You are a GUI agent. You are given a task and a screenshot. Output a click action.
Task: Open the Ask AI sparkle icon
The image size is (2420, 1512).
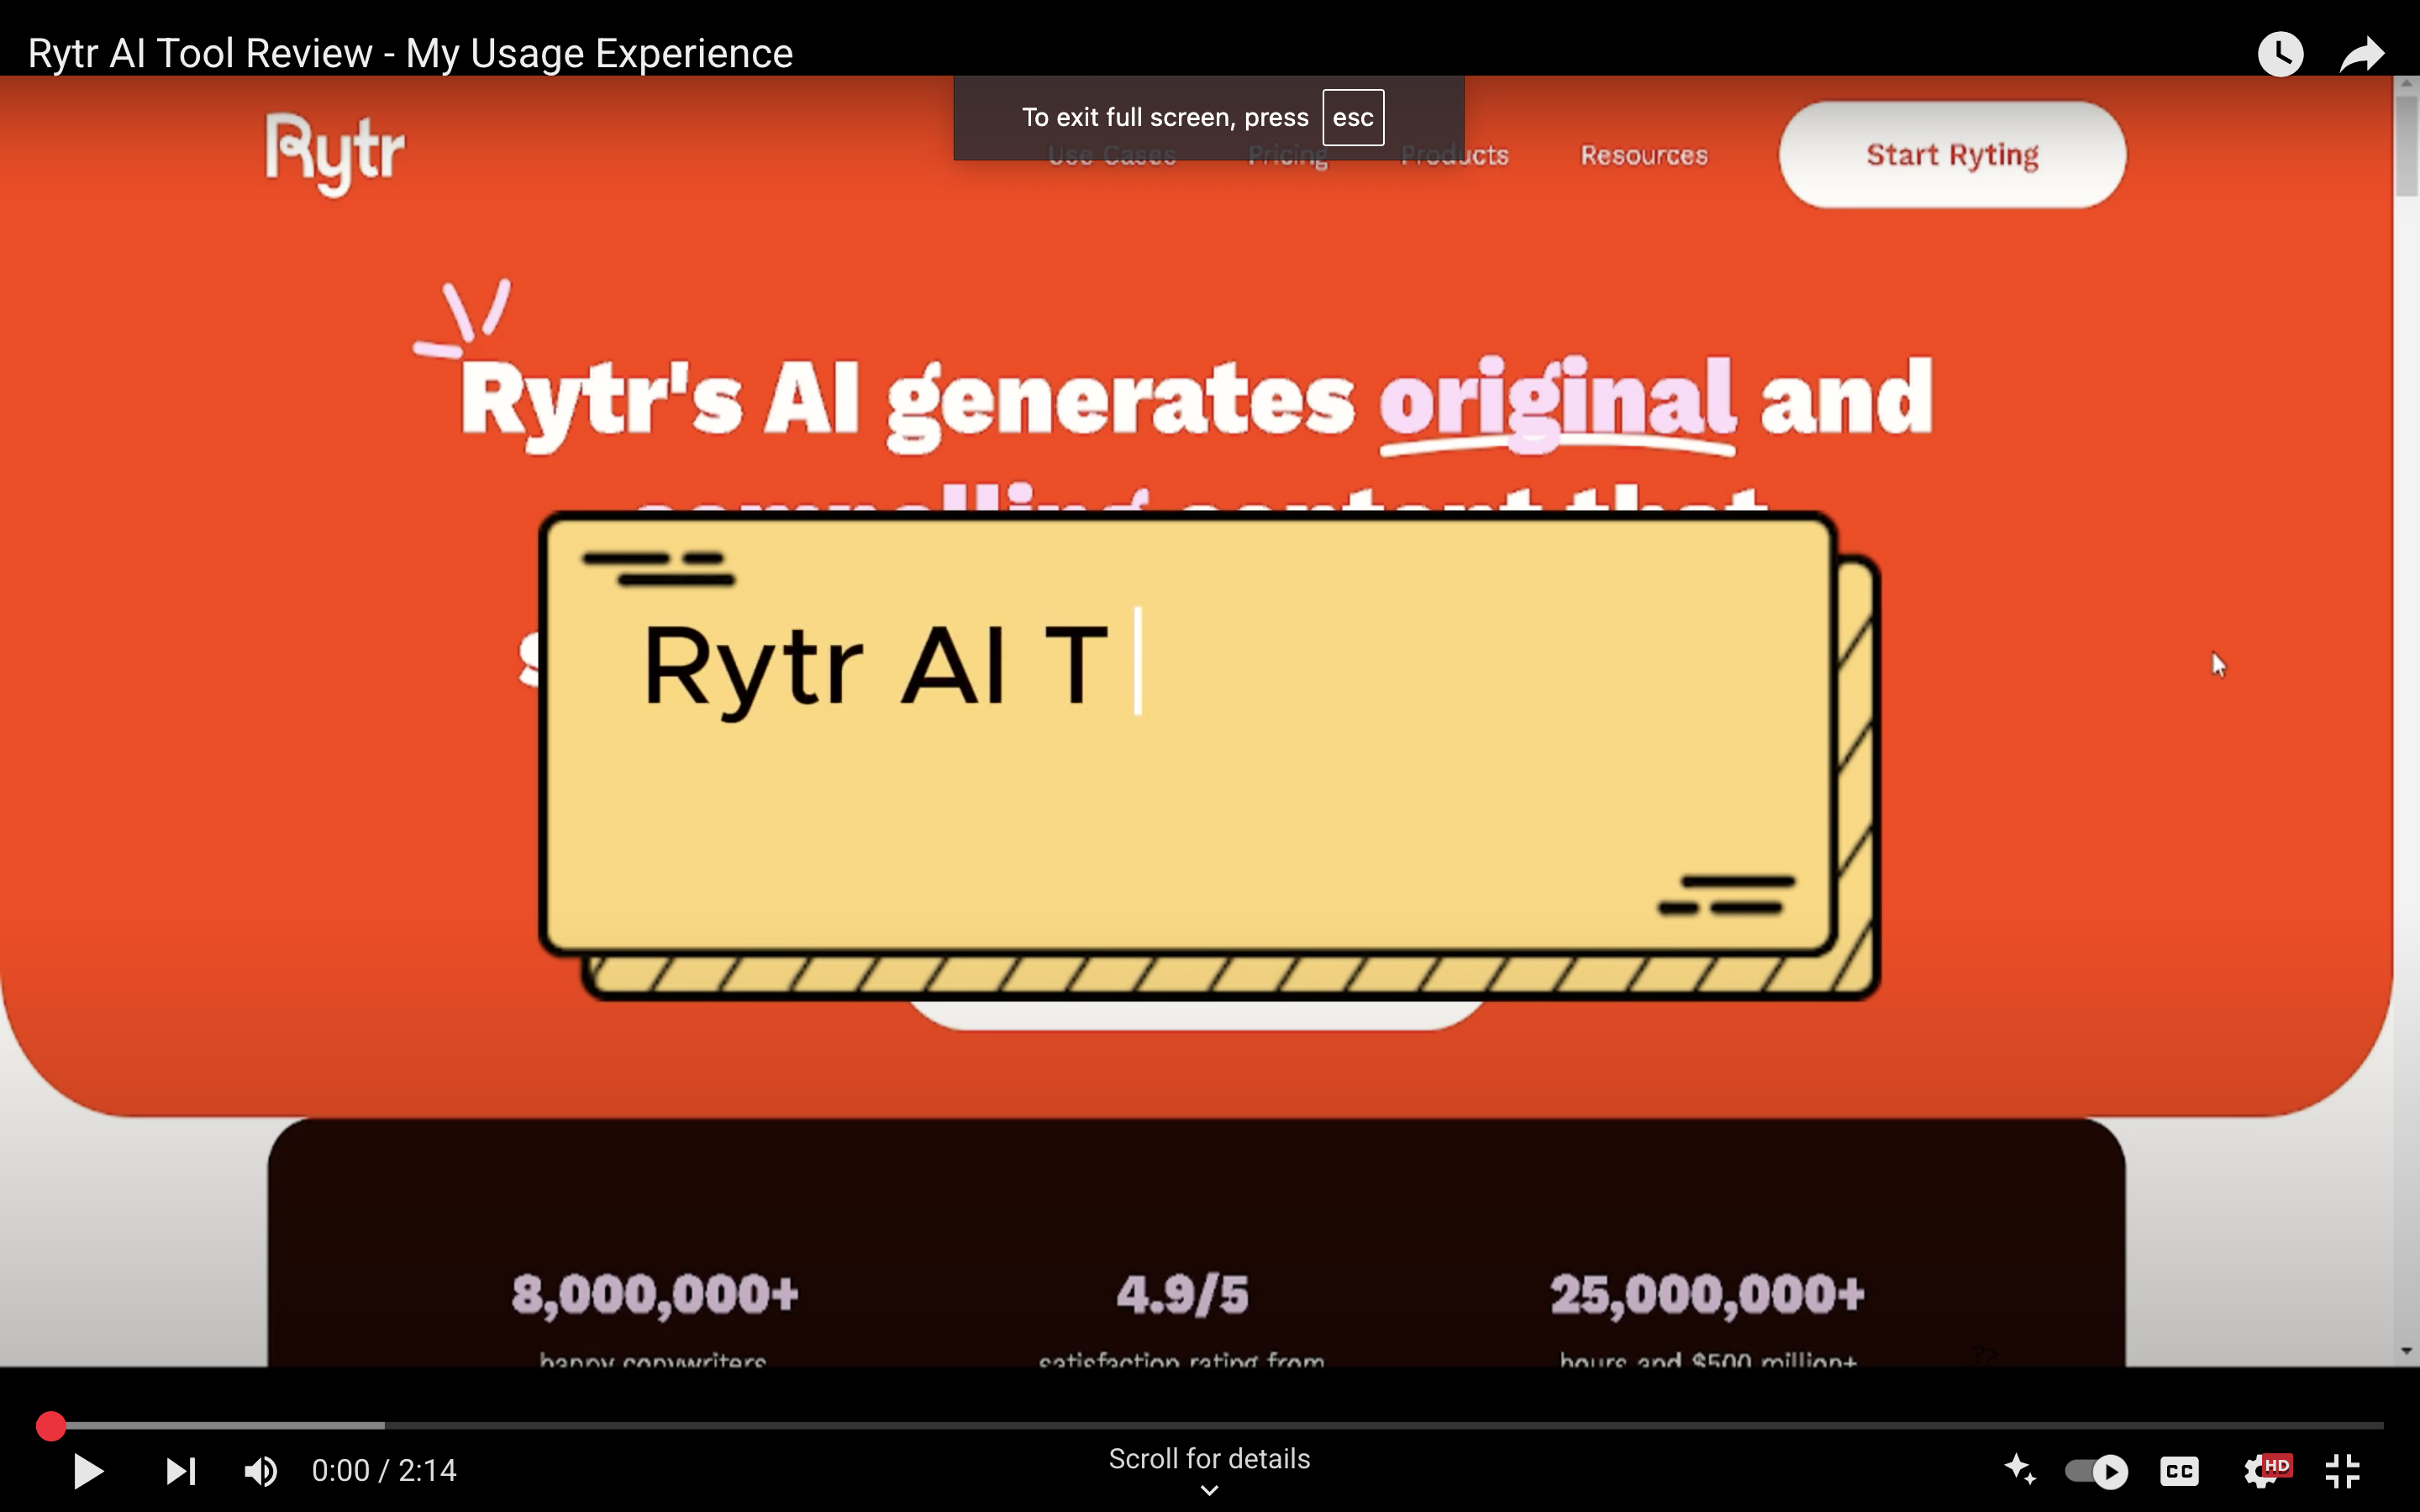pyautogui.click(x=2020, y=1470)
